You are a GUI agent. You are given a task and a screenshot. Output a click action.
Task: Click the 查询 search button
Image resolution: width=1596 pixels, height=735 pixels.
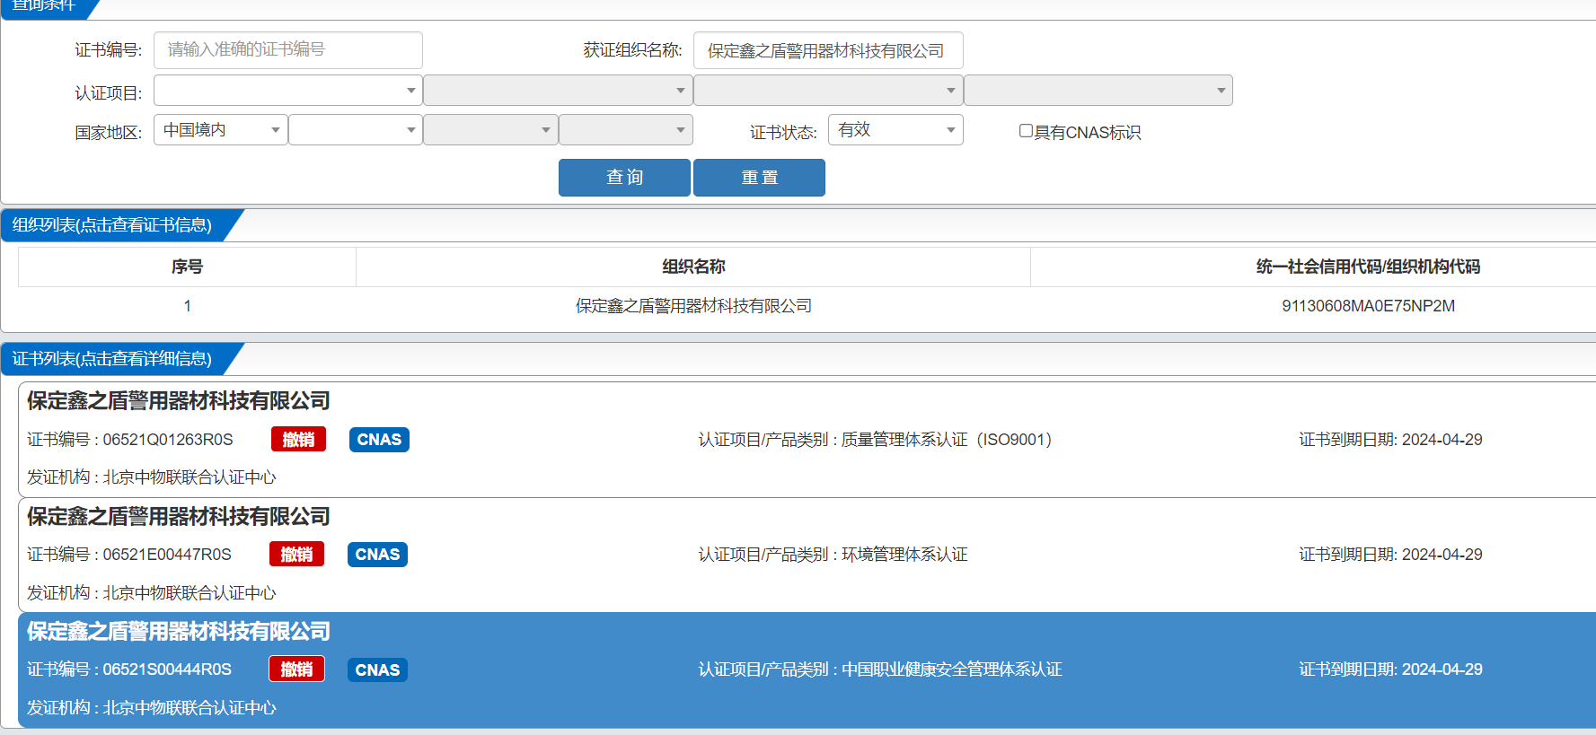[624, 178]
